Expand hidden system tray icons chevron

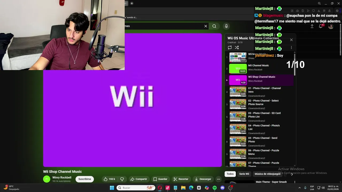(300, 188)
